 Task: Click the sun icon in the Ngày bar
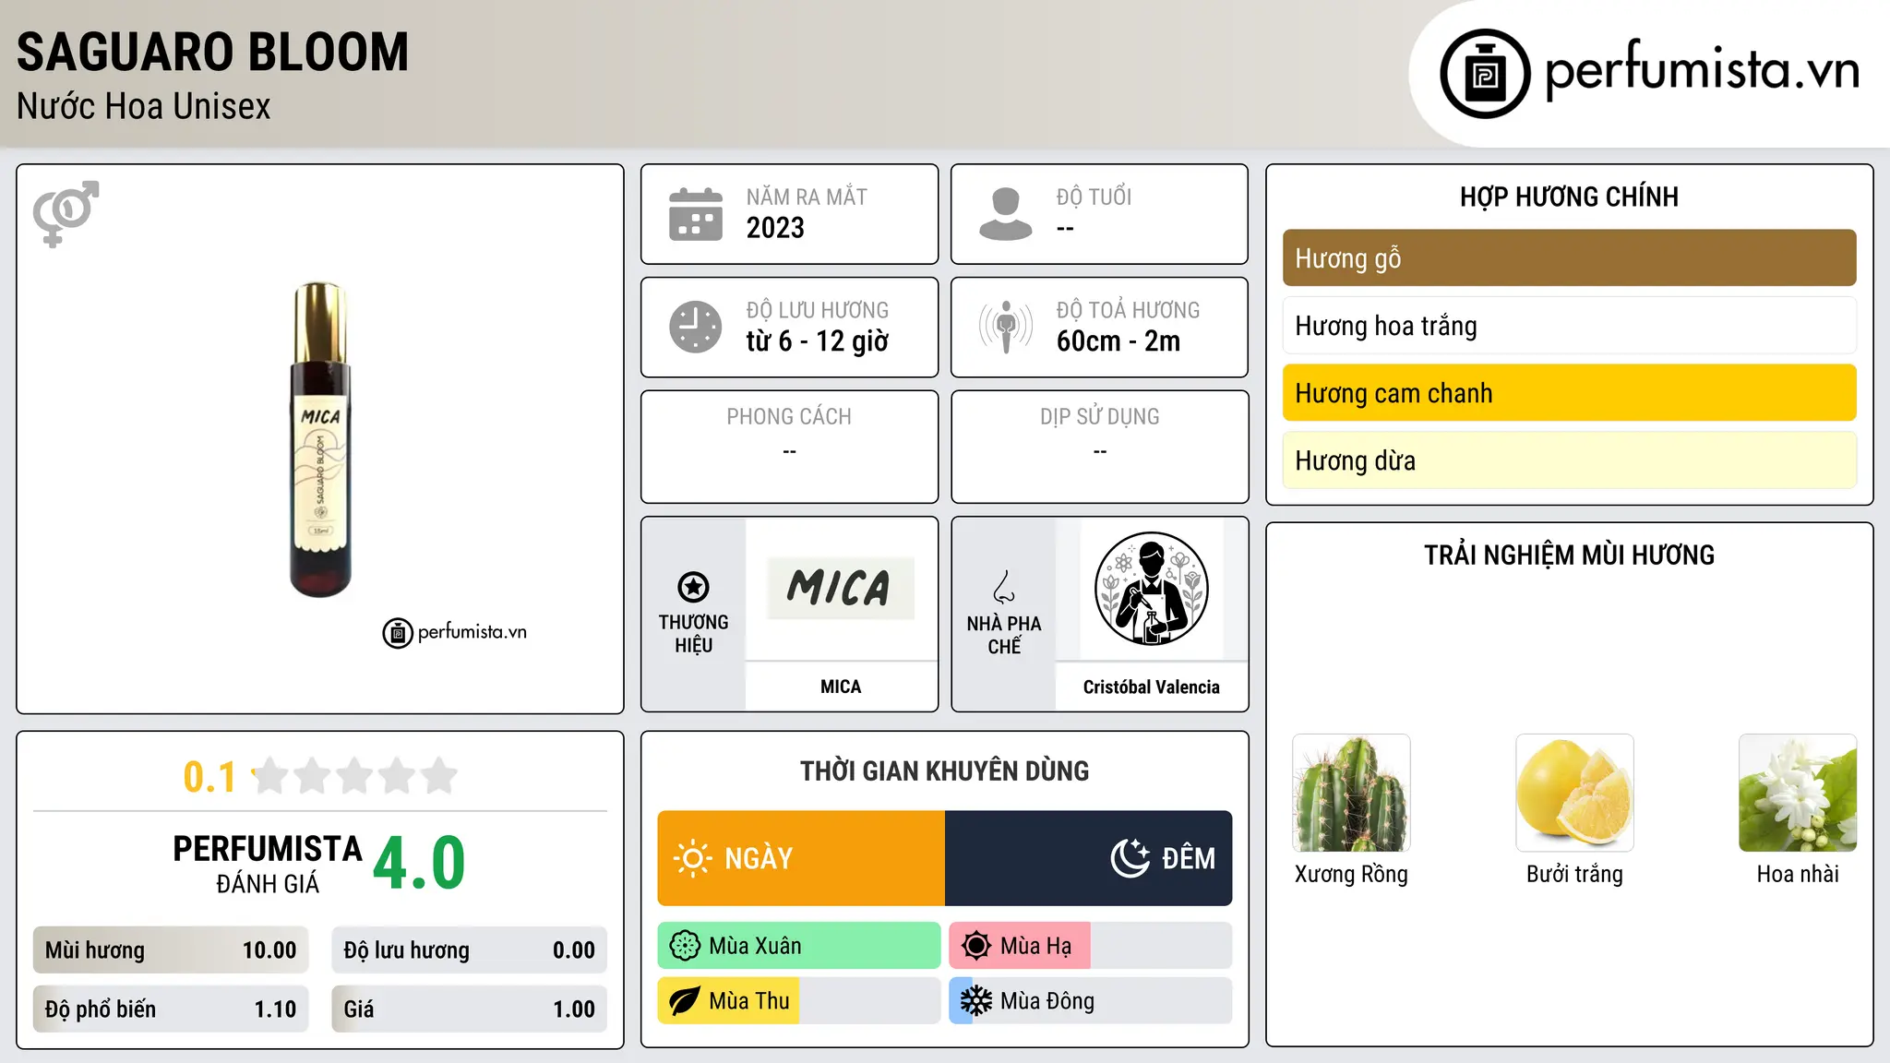coord(692,858)
